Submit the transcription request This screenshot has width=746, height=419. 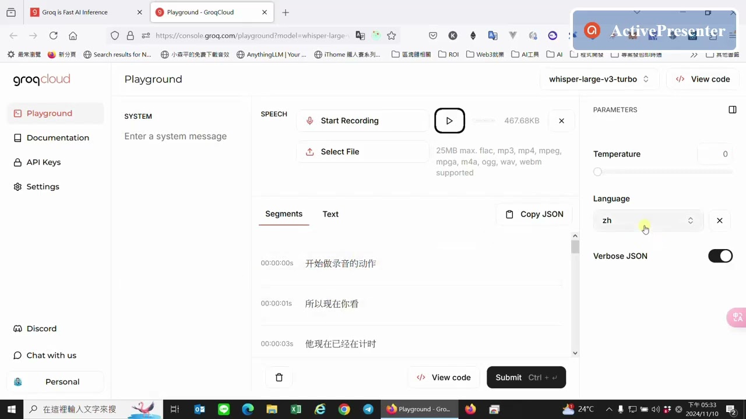[x=526, y=377]
